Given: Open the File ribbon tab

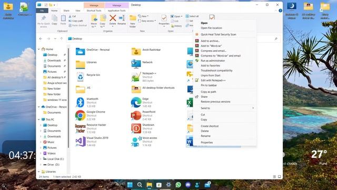Looking at the screenshot, I should point(42,11).
